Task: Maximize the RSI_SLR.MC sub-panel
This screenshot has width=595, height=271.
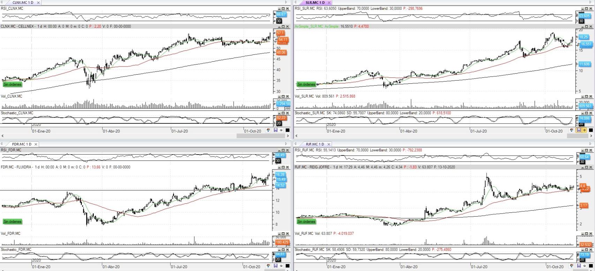Action: 587,9
